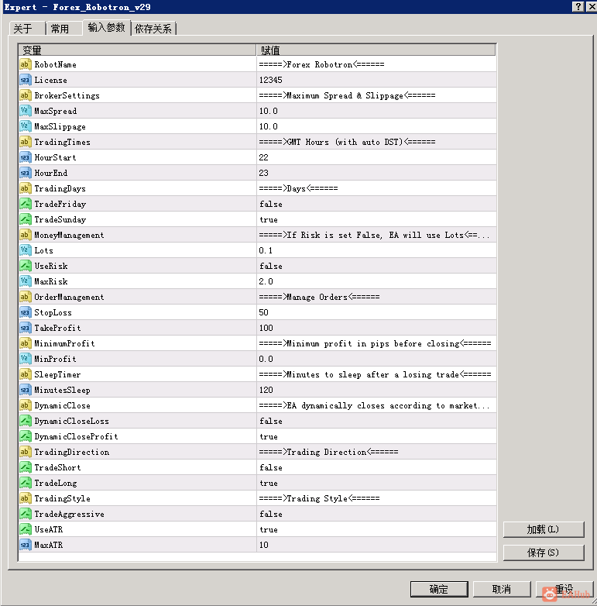Select the OrderManagement variable name
Viewport: 597px width, 606px height.
click(x=69, y=297)
